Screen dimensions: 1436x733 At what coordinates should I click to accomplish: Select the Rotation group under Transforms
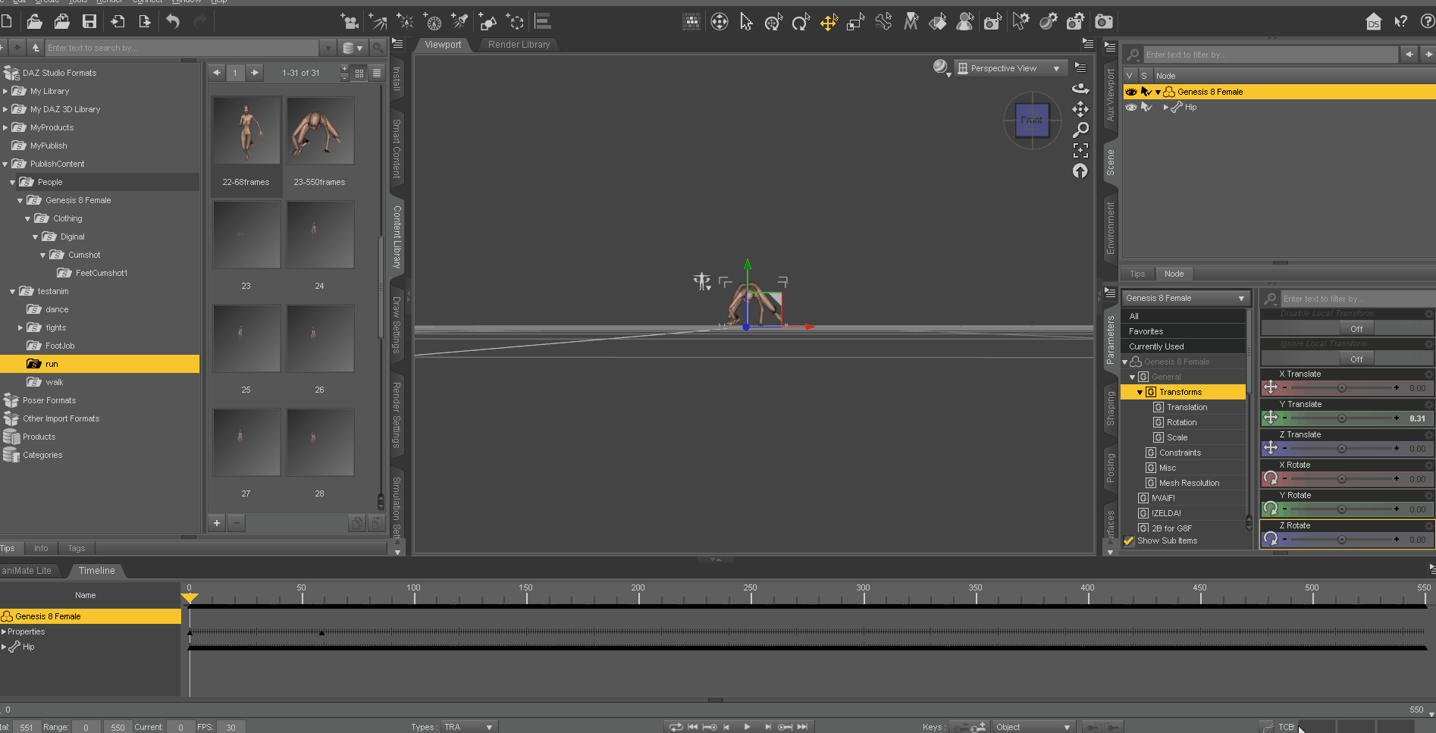pos(1181,422)
